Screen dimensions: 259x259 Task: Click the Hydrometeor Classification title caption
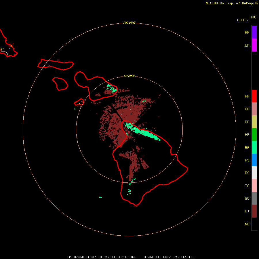(131, 257)
